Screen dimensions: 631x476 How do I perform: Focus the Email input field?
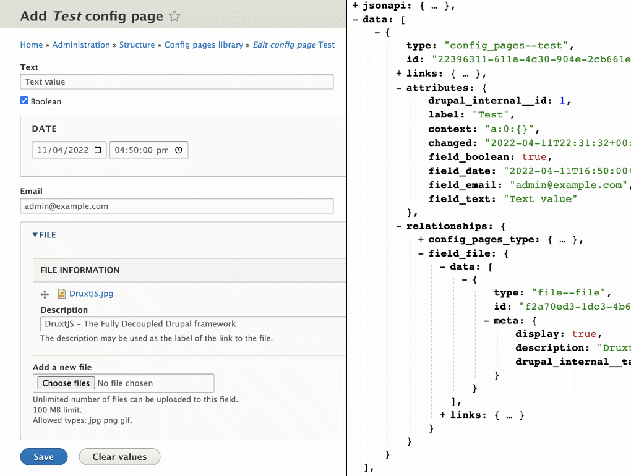pyautogui.click(x=177, y=206)
